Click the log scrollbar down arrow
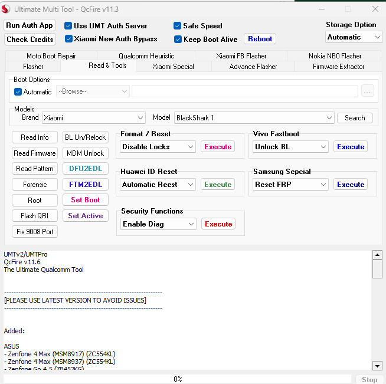This screenshot has width=386, height=384. (x=377, y=365)
